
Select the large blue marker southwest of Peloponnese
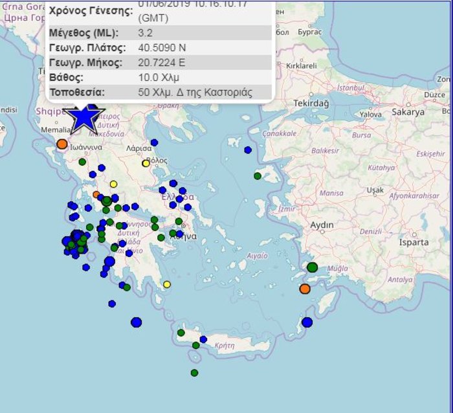pyautogui.click(x=137, y=322)
